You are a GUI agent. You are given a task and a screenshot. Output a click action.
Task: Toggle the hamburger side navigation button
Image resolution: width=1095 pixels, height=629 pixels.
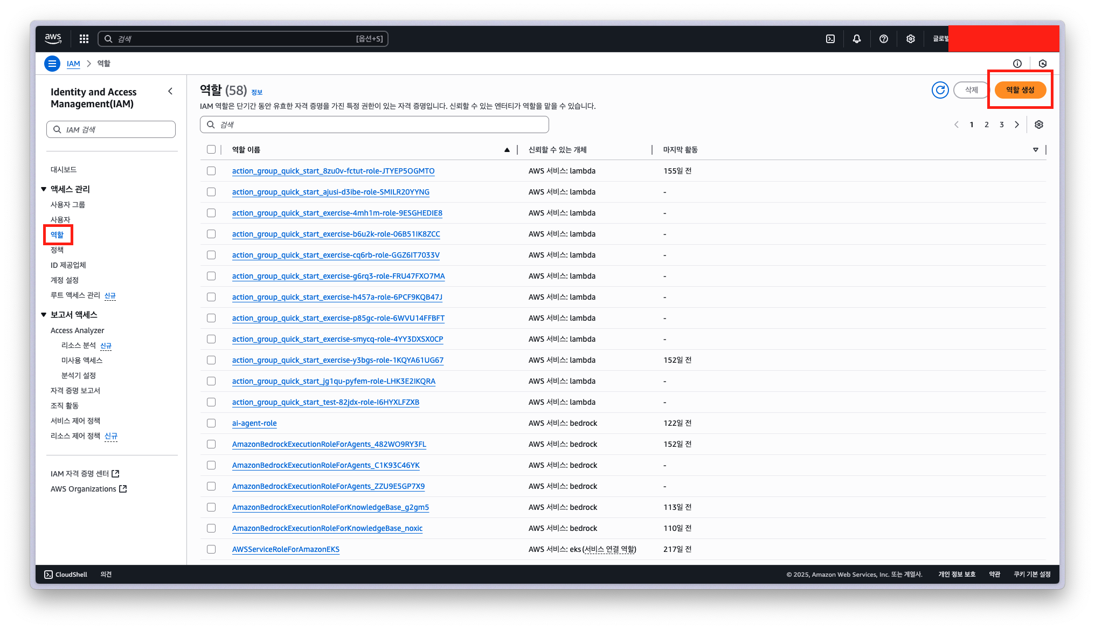click(x=52, y=64)
